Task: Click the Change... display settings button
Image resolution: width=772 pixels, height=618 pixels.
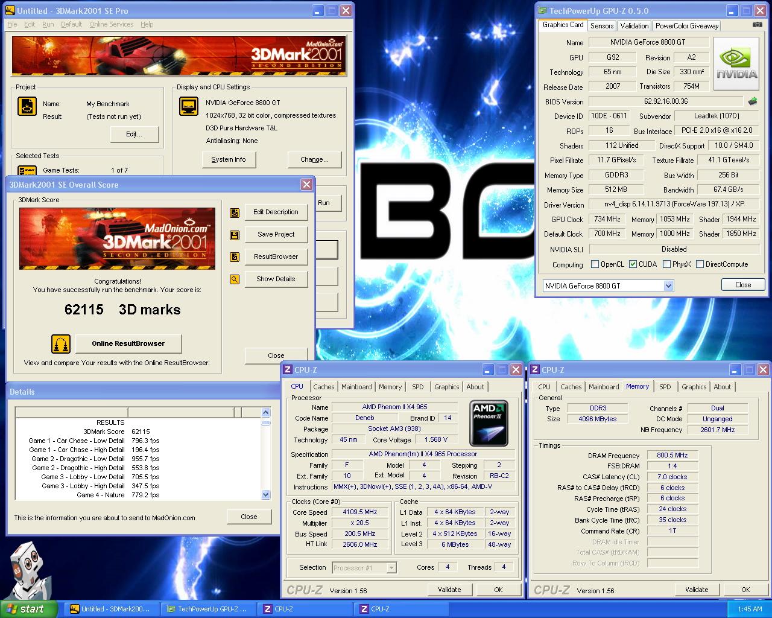Action: tap(314, 159)
